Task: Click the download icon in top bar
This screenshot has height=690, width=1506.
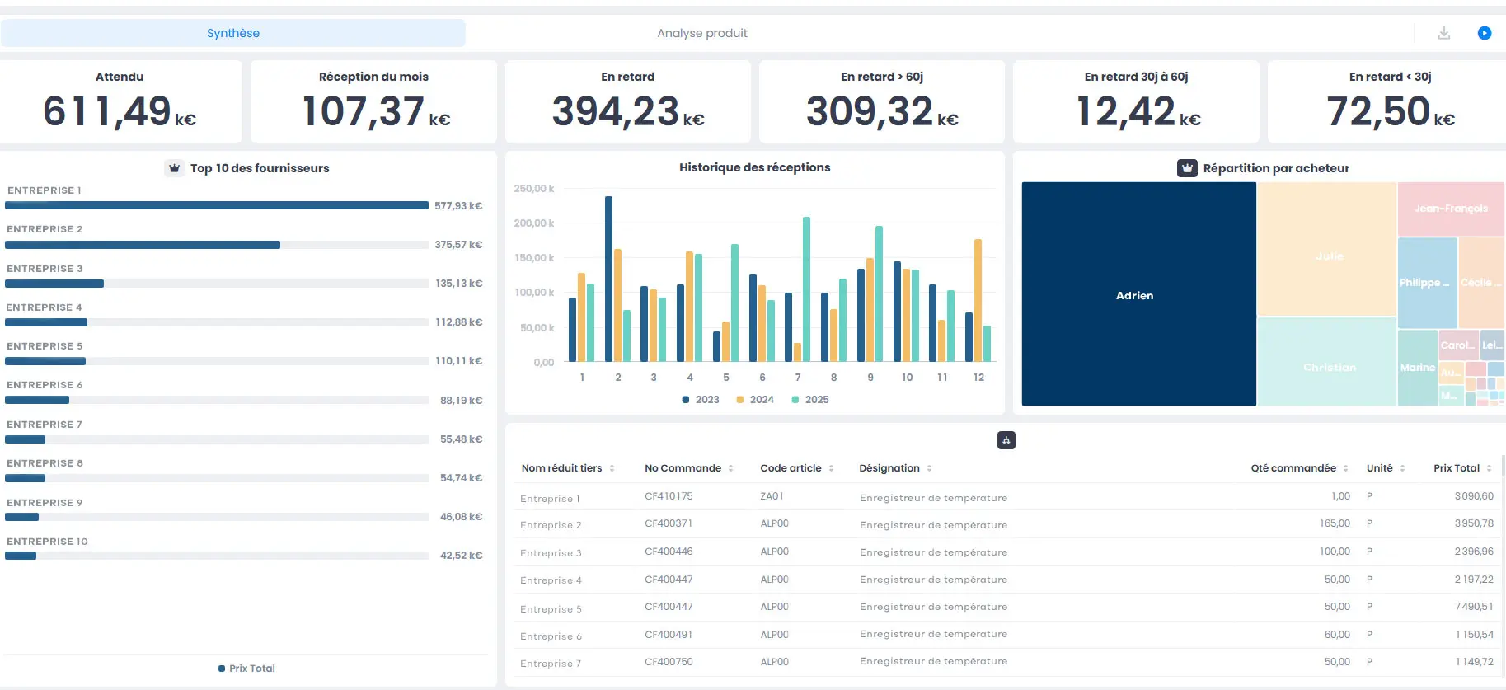Action: pyautogui.click(x=1443, y=33)
